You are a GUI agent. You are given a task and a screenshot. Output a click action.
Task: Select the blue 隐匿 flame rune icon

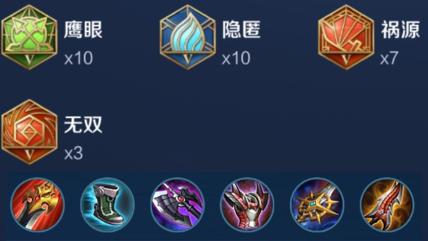coord(188,37)
